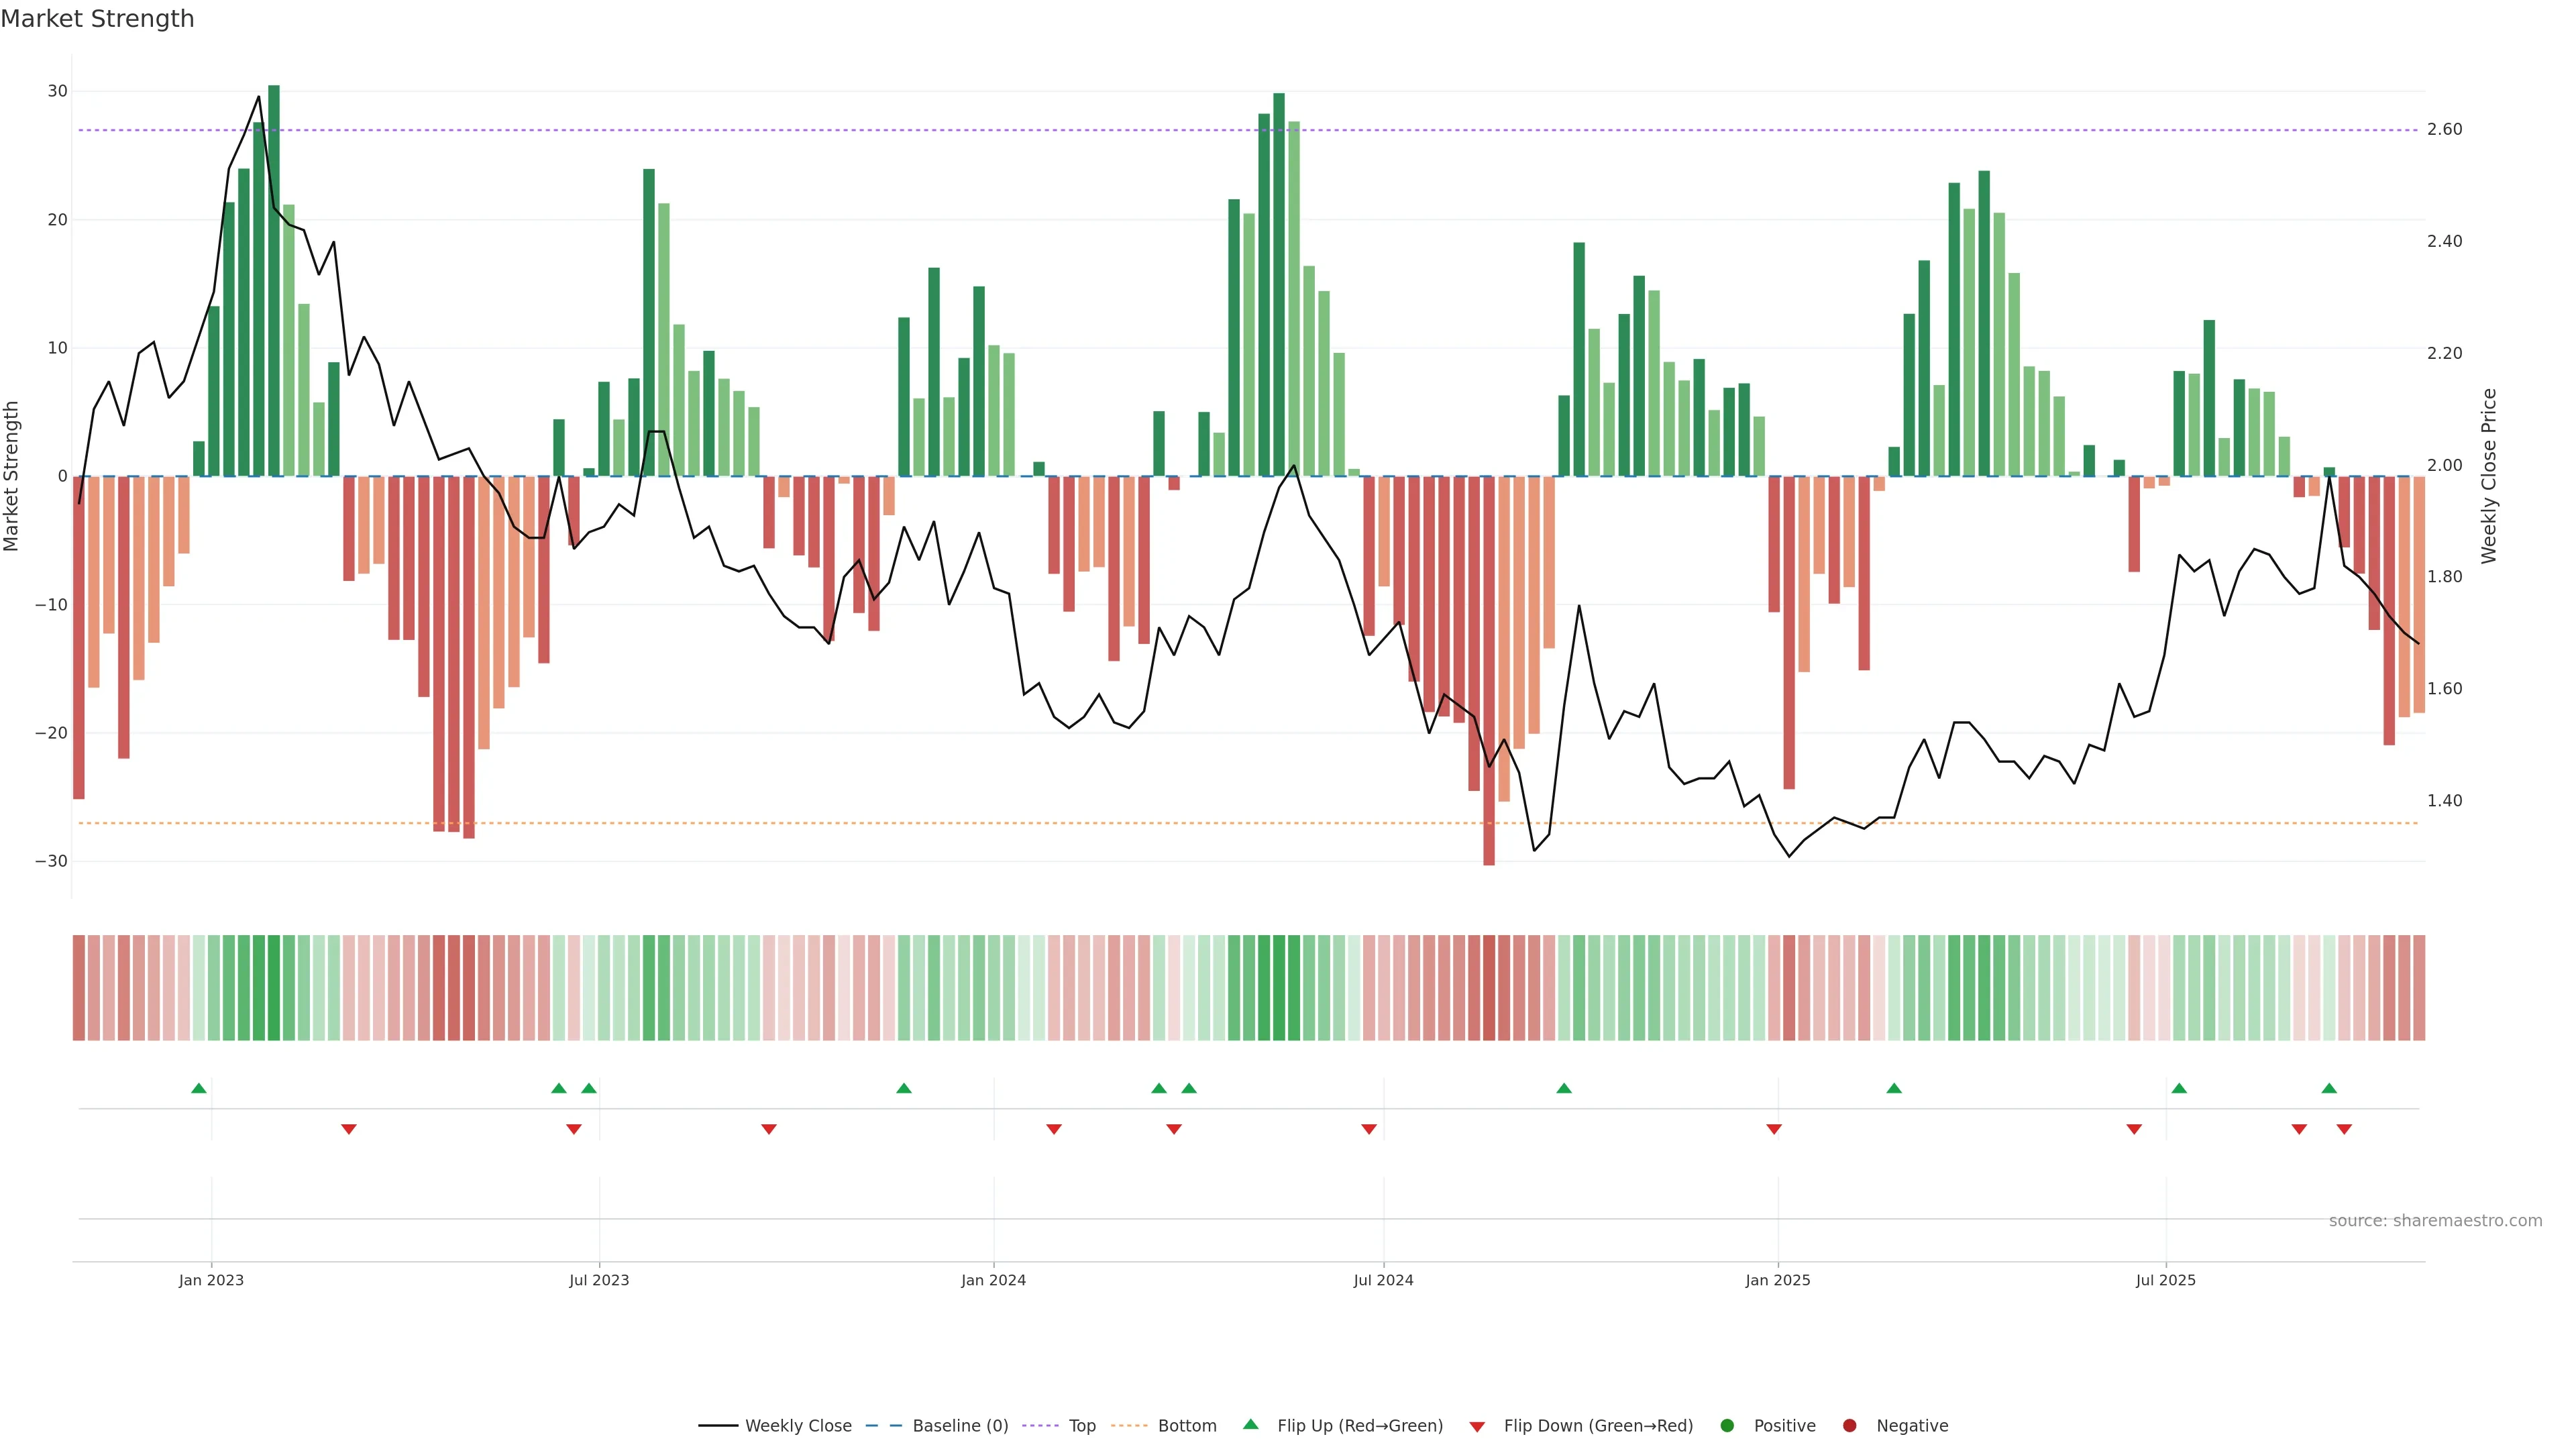Click the Jul 2025 x-axis label

2165,1280
